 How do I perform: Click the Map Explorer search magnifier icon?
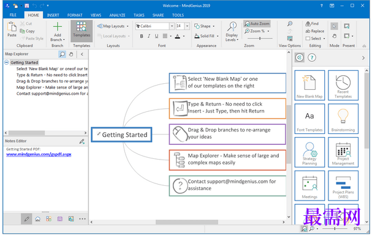click(x=62, y=54)
